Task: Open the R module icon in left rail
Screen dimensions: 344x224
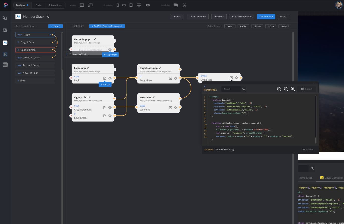Action: (x=5, y=54)
